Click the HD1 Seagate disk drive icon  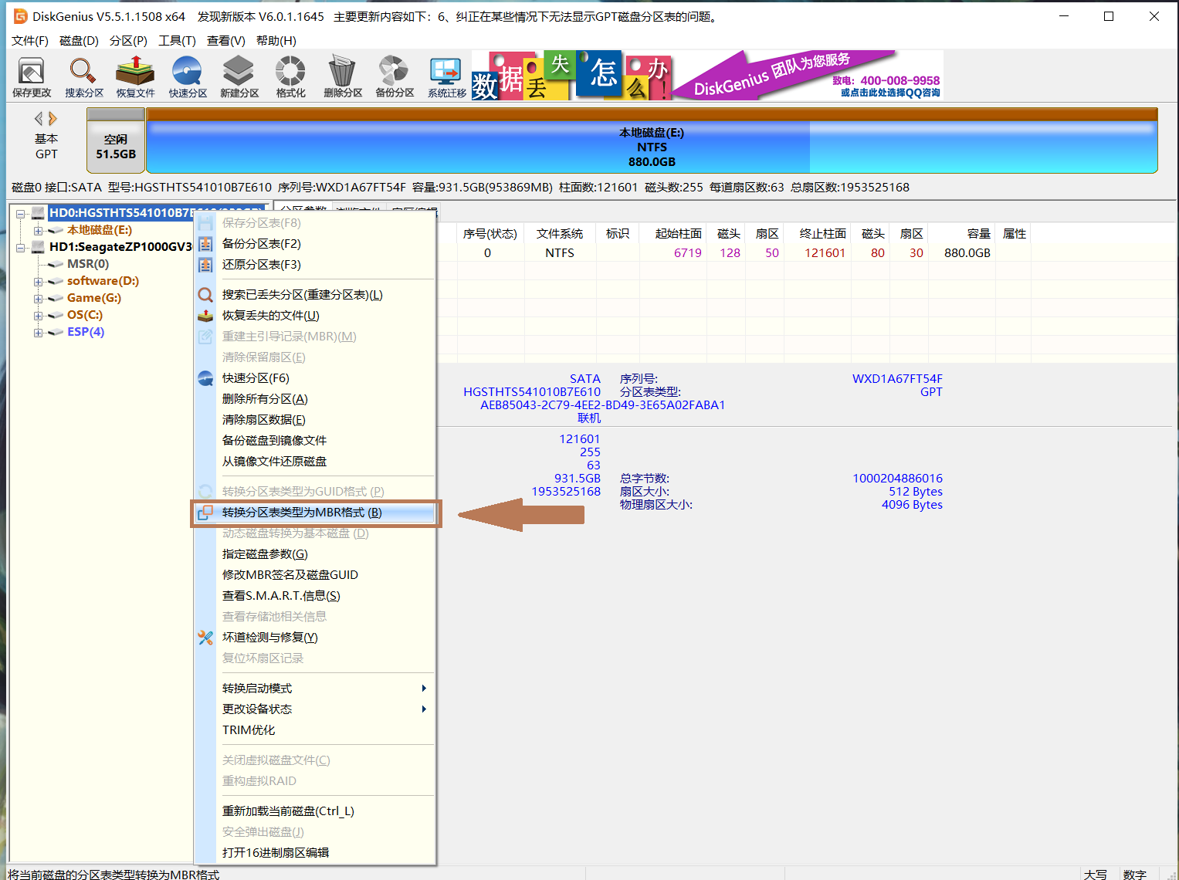tap(38, 247)
